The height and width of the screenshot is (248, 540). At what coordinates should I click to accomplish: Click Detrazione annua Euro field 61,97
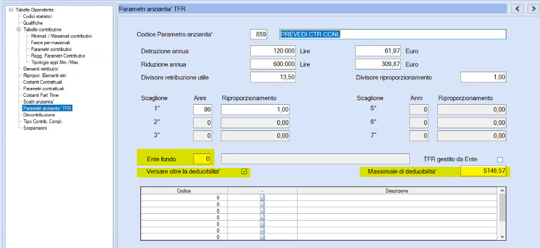(x=378, y=51)
